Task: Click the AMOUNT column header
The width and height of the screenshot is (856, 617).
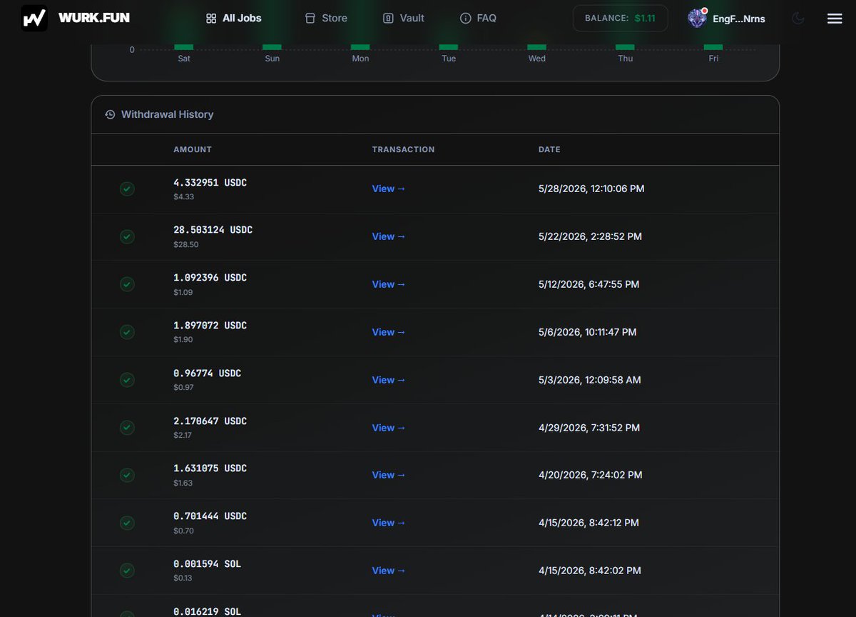Action: tap(193, 149)
